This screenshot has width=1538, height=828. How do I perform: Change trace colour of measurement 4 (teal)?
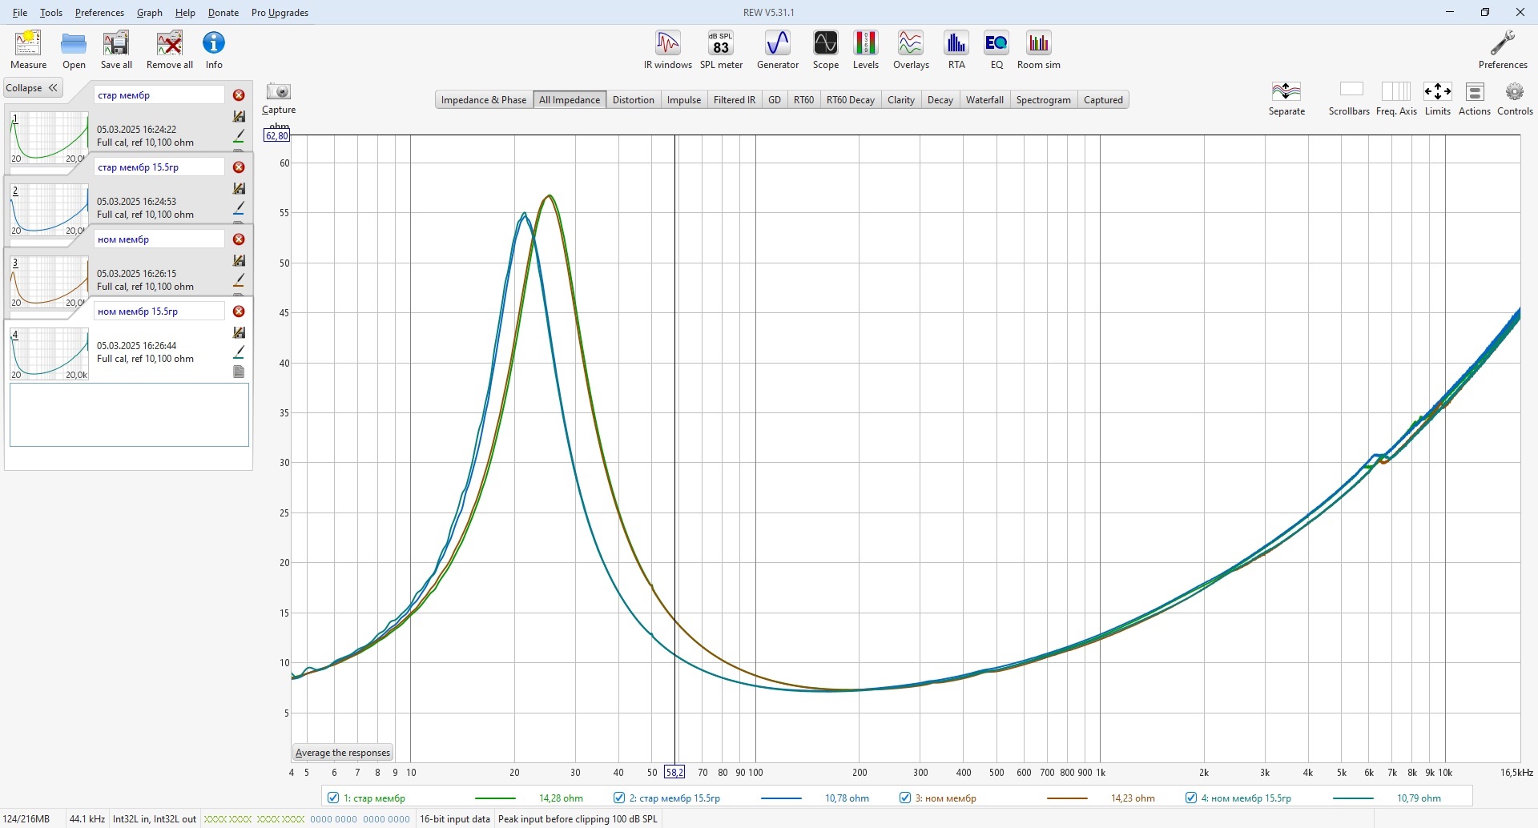tap(239, 352)
